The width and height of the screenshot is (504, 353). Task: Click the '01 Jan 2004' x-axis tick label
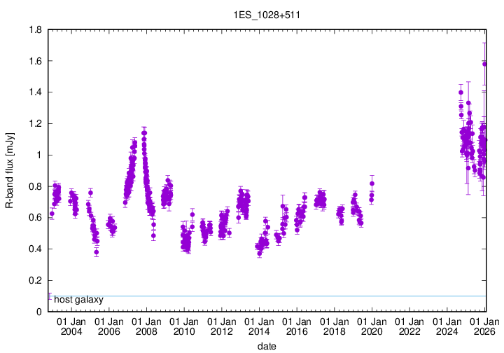click(70, 326)
